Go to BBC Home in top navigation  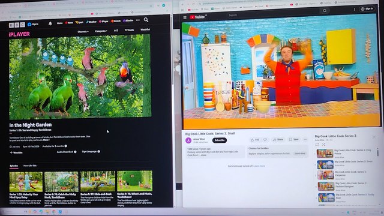[60, 23]
